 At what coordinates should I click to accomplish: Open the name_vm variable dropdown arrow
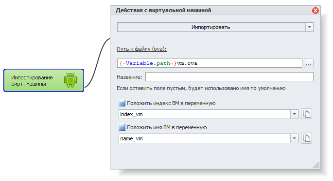point(294,138)
